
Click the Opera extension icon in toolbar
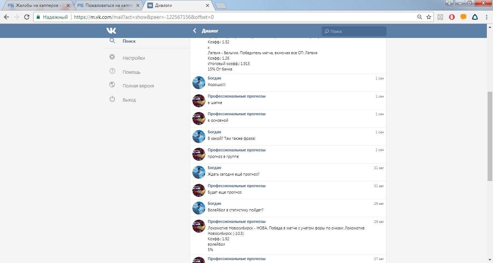click(x=451, y=17)
